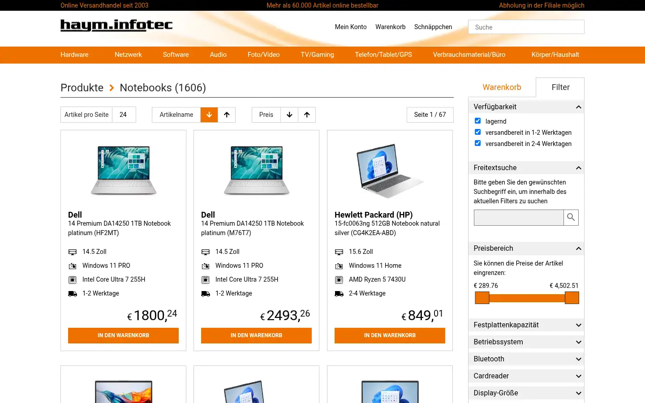
Task: Open the Schnäppchen link
Action: pos(433,27)
